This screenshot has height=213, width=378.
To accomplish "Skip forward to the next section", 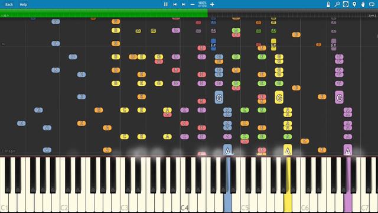I will pos(184,4).
